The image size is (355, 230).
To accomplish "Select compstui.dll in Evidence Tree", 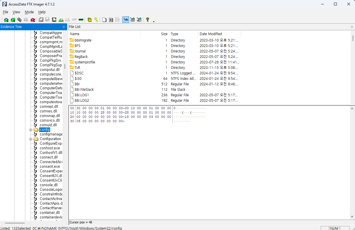I will pos(50,70).
